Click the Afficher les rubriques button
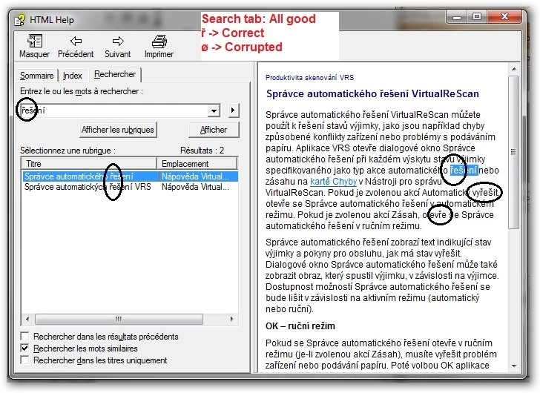This screenshot has height=393, width=540. [x=118, y=130]
